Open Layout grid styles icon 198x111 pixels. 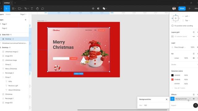[194, 32]
